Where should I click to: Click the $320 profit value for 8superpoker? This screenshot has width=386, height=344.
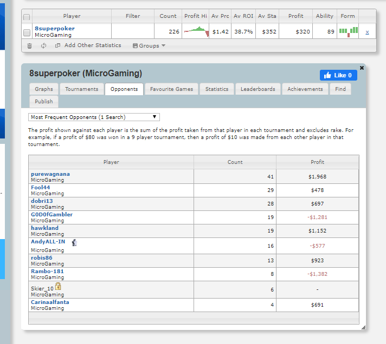pos(303,32)
